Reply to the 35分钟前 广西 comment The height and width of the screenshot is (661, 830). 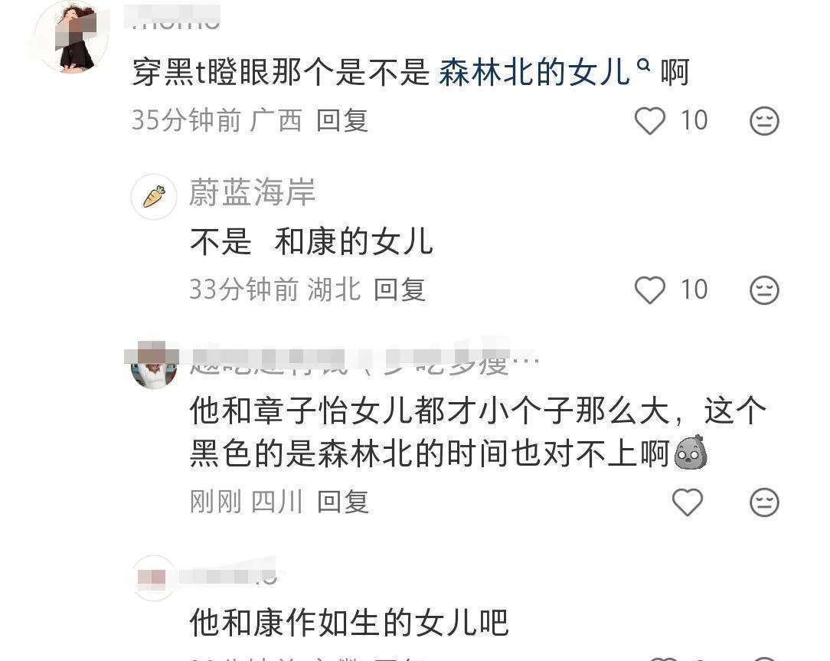coord(342,120)
